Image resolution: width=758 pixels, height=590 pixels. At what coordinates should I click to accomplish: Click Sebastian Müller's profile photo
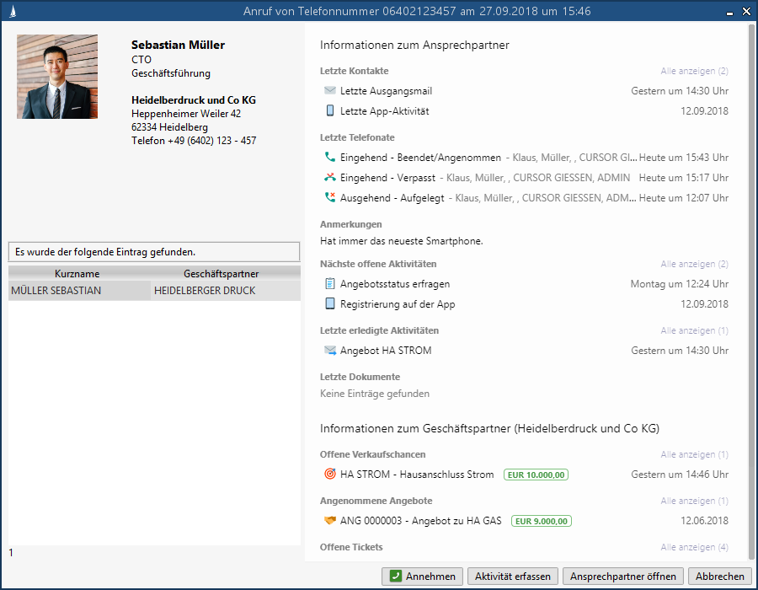57,77
